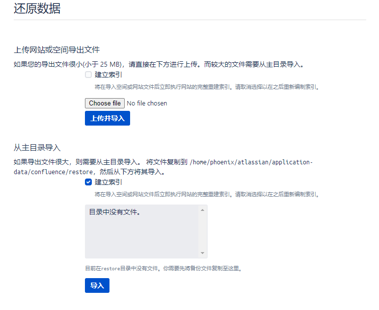Enable 建立索引 checkbox in the upload section
The width and height of the screenshot is (379, 310).
coord(88,75)
